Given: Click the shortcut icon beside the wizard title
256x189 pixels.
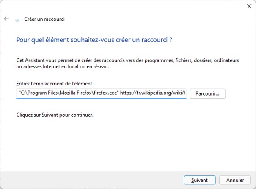Looking at the screenshot, I should pos(17,19).
